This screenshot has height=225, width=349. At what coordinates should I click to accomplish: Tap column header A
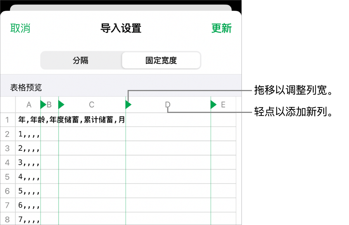point(29,105)
